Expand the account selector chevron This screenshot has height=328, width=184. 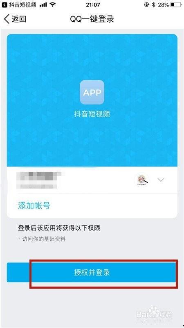[161, 180]
